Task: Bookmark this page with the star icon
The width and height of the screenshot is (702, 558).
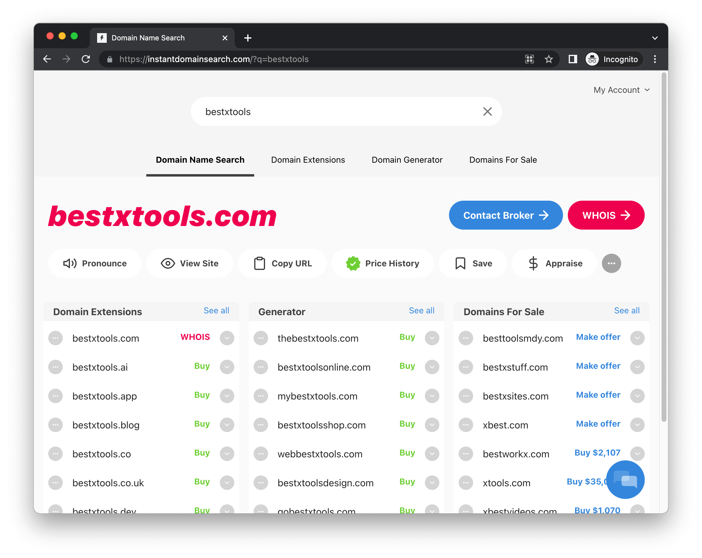Action: pos(549,59)
